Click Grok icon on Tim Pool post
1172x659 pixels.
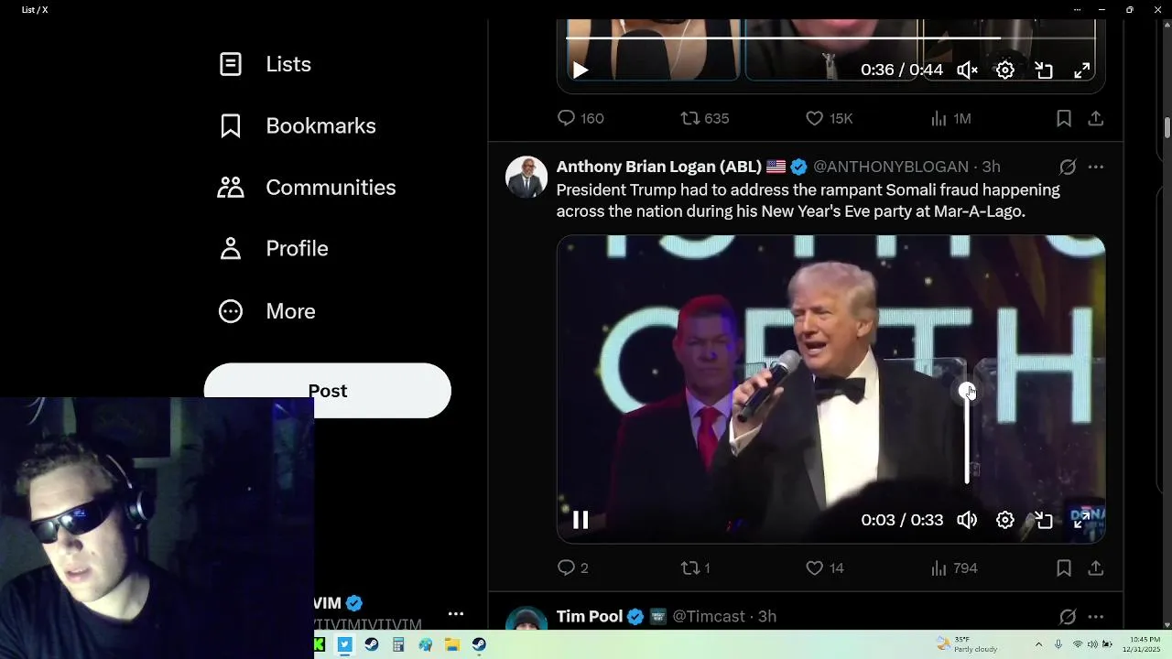(1068, 617)
